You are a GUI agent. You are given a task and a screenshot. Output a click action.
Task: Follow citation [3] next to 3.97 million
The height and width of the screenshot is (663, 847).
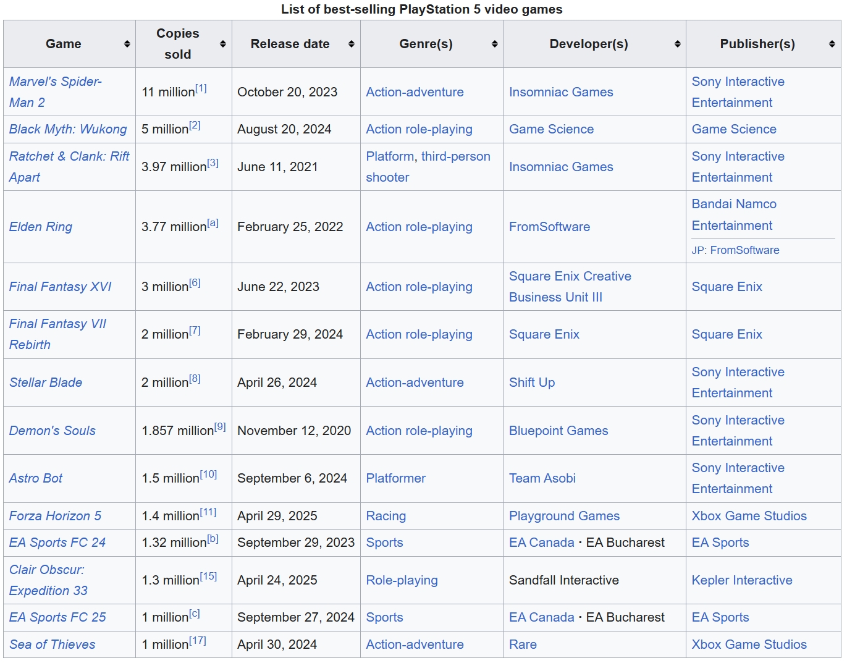pyautogui.click(x=213, y=163)
